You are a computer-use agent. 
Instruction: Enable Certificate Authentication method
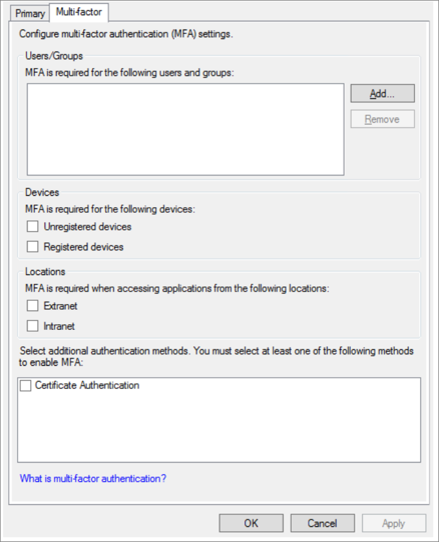pyautogui.click(x=26, y=385)
